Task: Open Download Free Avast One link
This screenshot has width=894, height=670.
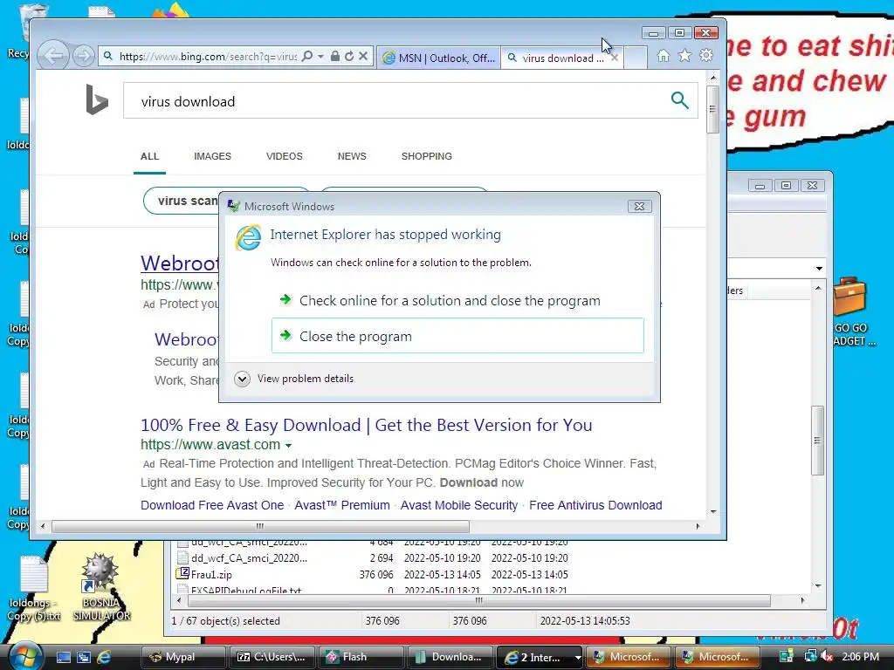Action: pos(212,505)
